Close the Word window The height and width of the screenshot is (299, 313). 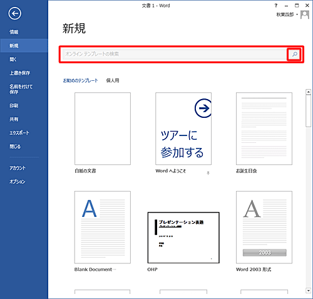(307, 6)
